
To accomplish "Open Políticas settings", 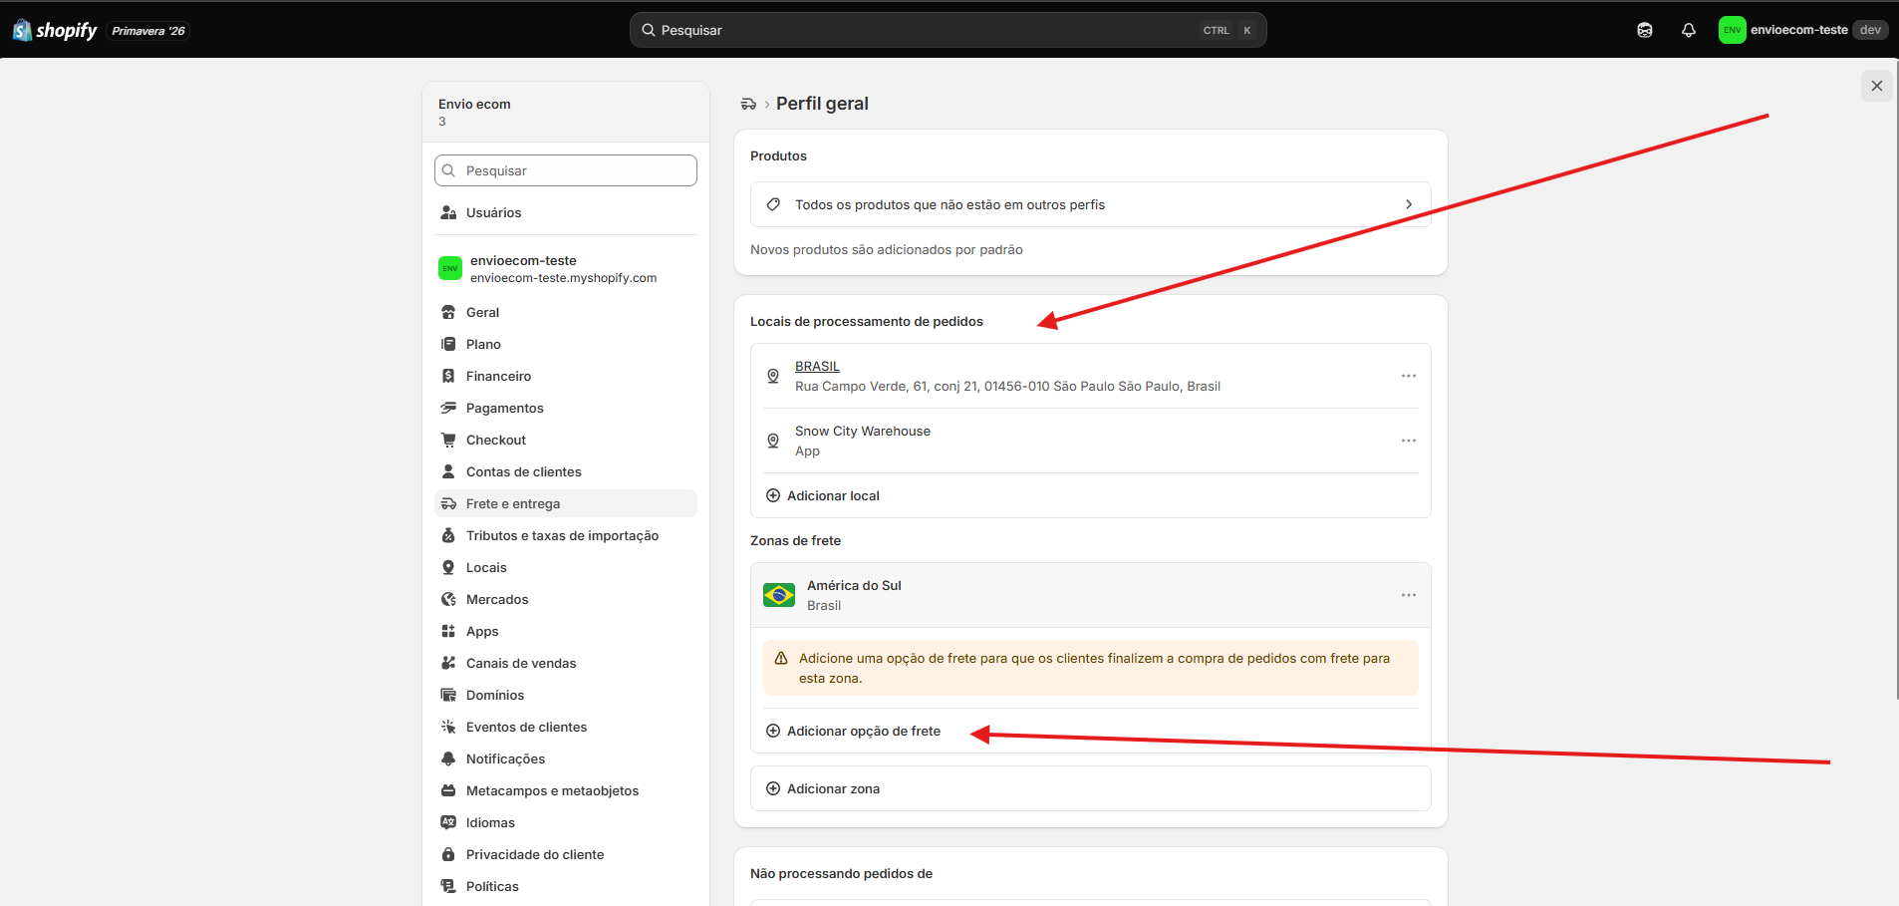I will click(566, 886).
